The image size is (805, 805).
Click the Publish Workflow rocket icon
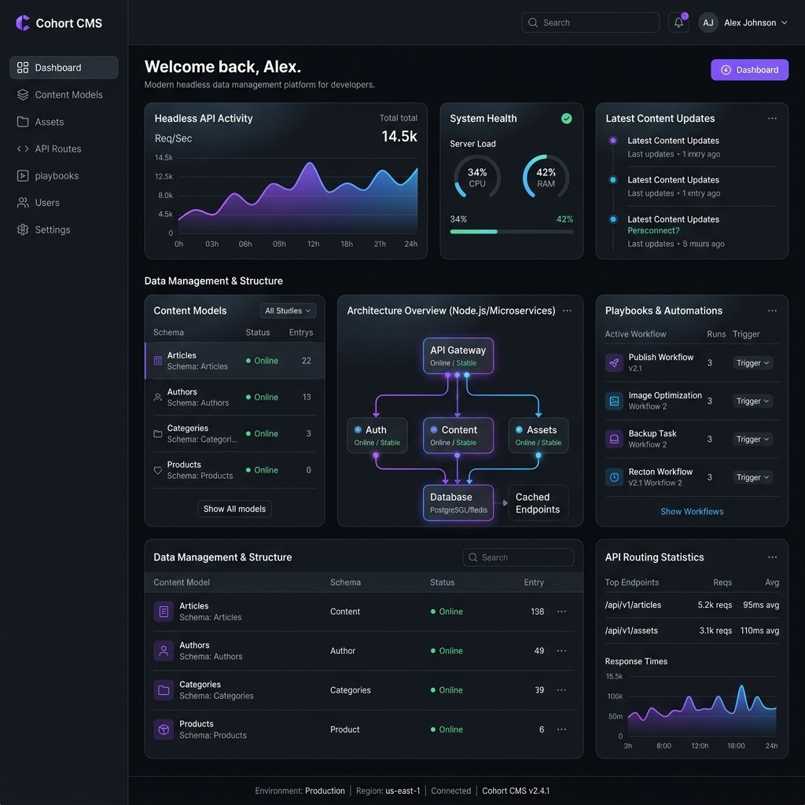(614, 362)
